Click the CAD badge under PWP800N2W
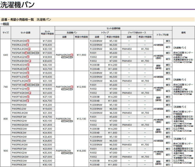Viewport: 195px width, 167px height. coord(64,121)
